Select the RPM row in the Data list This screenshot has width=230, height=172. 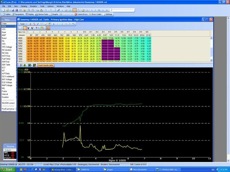(9, 26)
